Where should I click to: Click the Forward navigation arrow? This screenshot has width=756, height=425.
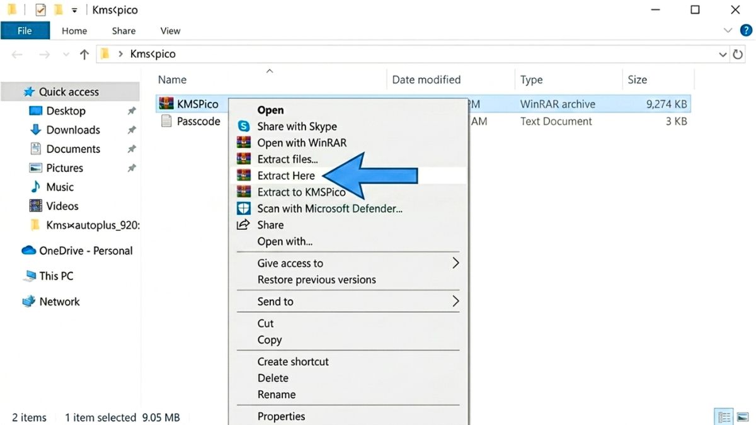[44, 54]
